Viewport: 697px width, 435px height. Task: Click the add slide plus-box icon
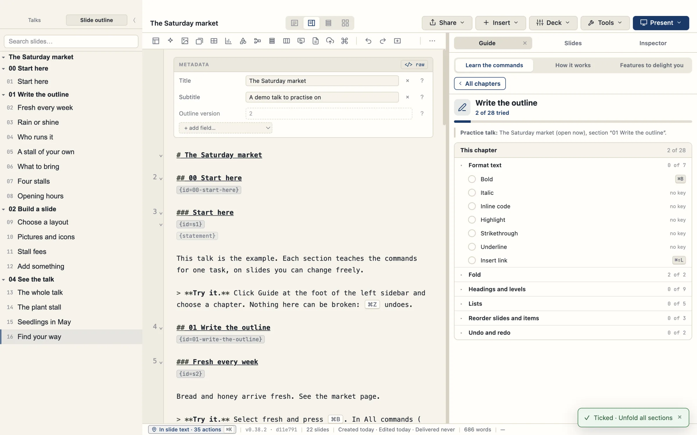click(x=397, y=41)
